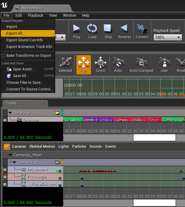The height and width of the screenshot is (207, 185).
Task: Apply Auto/Clamped tangent mode
Action: (141, 65)
